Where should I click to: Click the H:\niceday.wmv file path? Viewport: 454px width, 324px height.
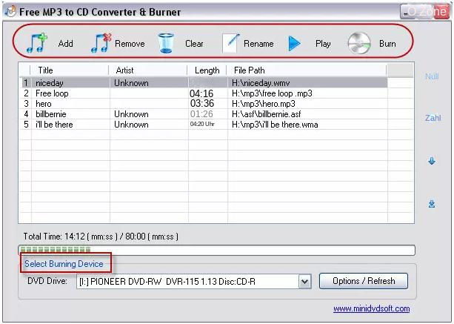pos(261,83)
